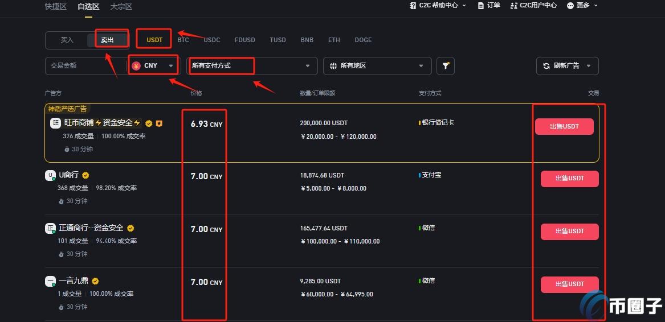Image resolution: width=665 pixels, height=322 pixels.
Task: Click the 30 分钟 timer icon for 正通商行
Action: (61, 254)
